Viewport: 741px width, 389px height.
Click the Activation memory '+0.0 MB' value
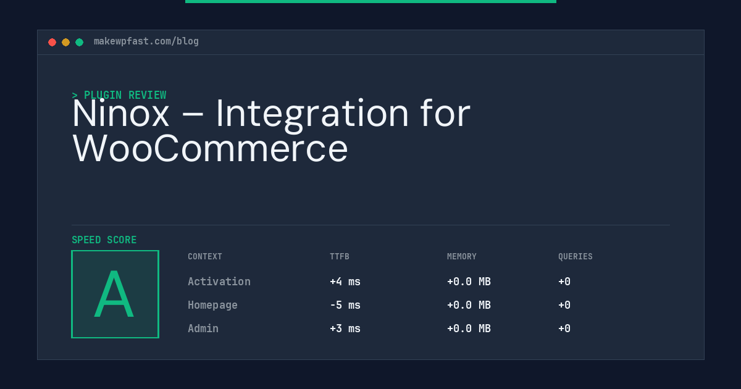[x=469, y=282]
